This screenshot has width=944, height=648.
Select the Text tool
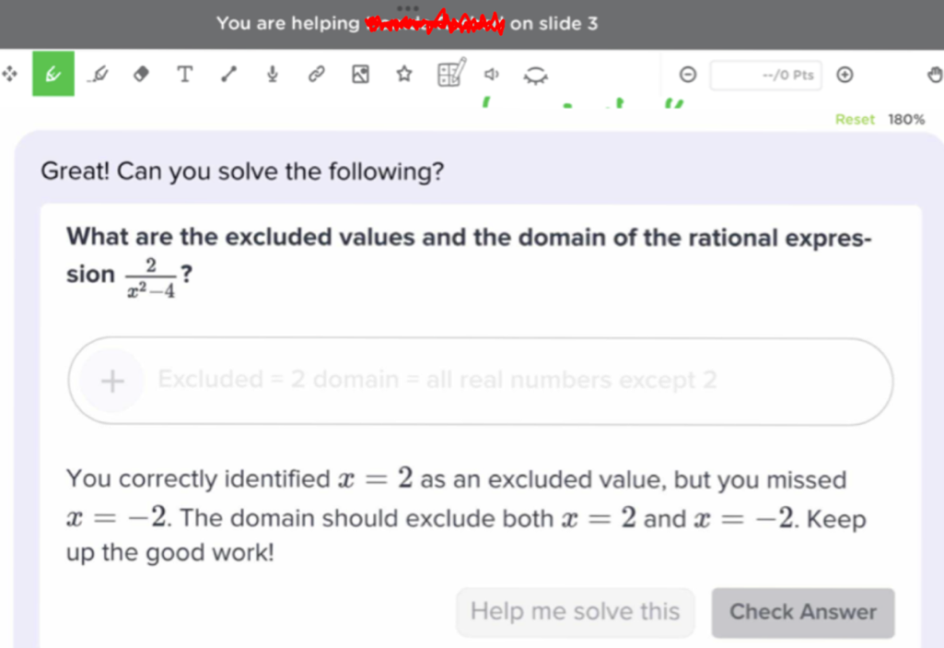coord(185,74)
